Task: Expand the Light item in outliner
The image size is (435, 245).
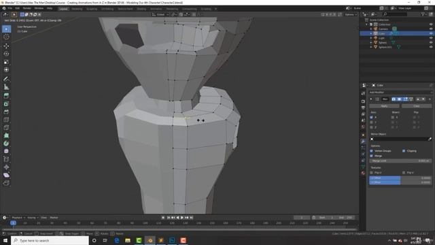Action: click(371, 38)
